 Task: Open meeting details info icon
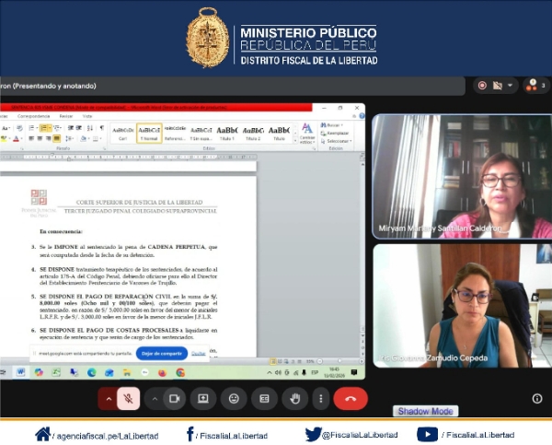pos(537,399)
